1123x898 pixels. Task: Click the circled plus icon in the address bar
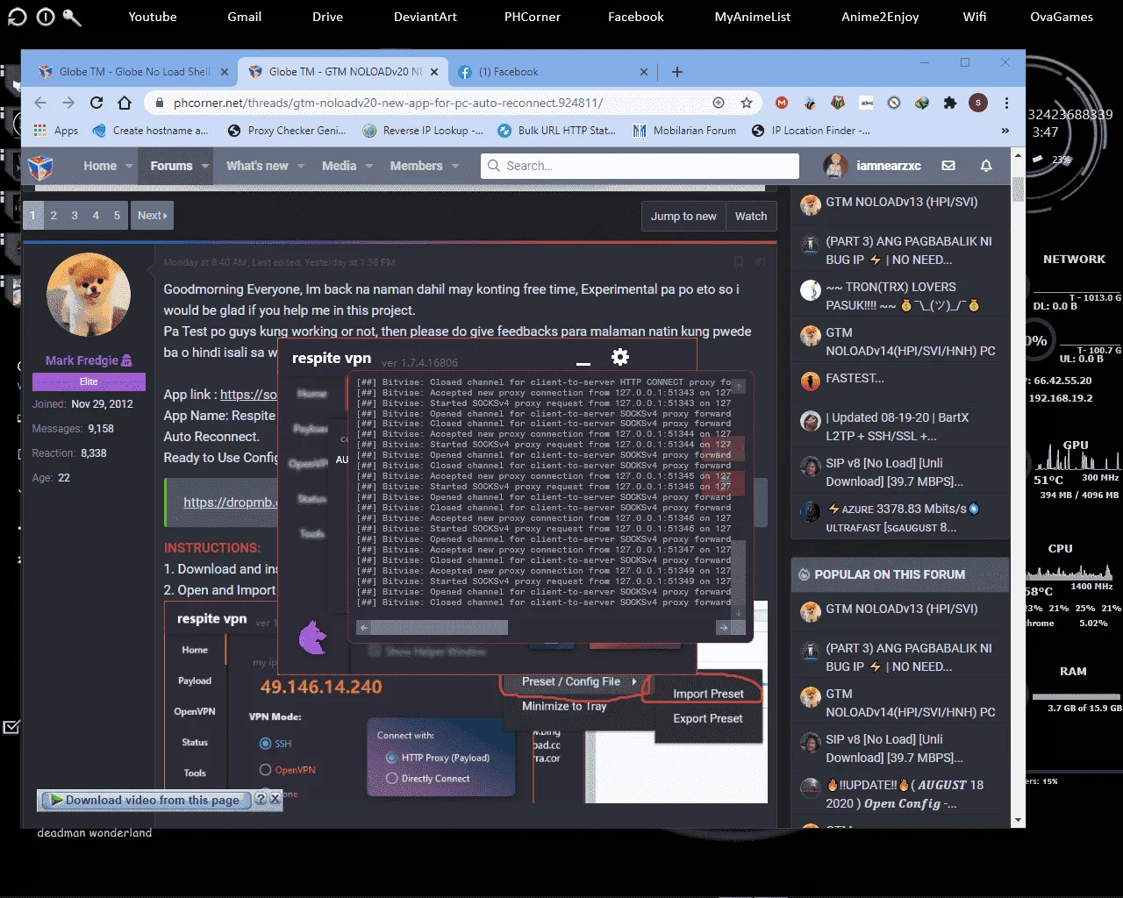coord(719,103)
